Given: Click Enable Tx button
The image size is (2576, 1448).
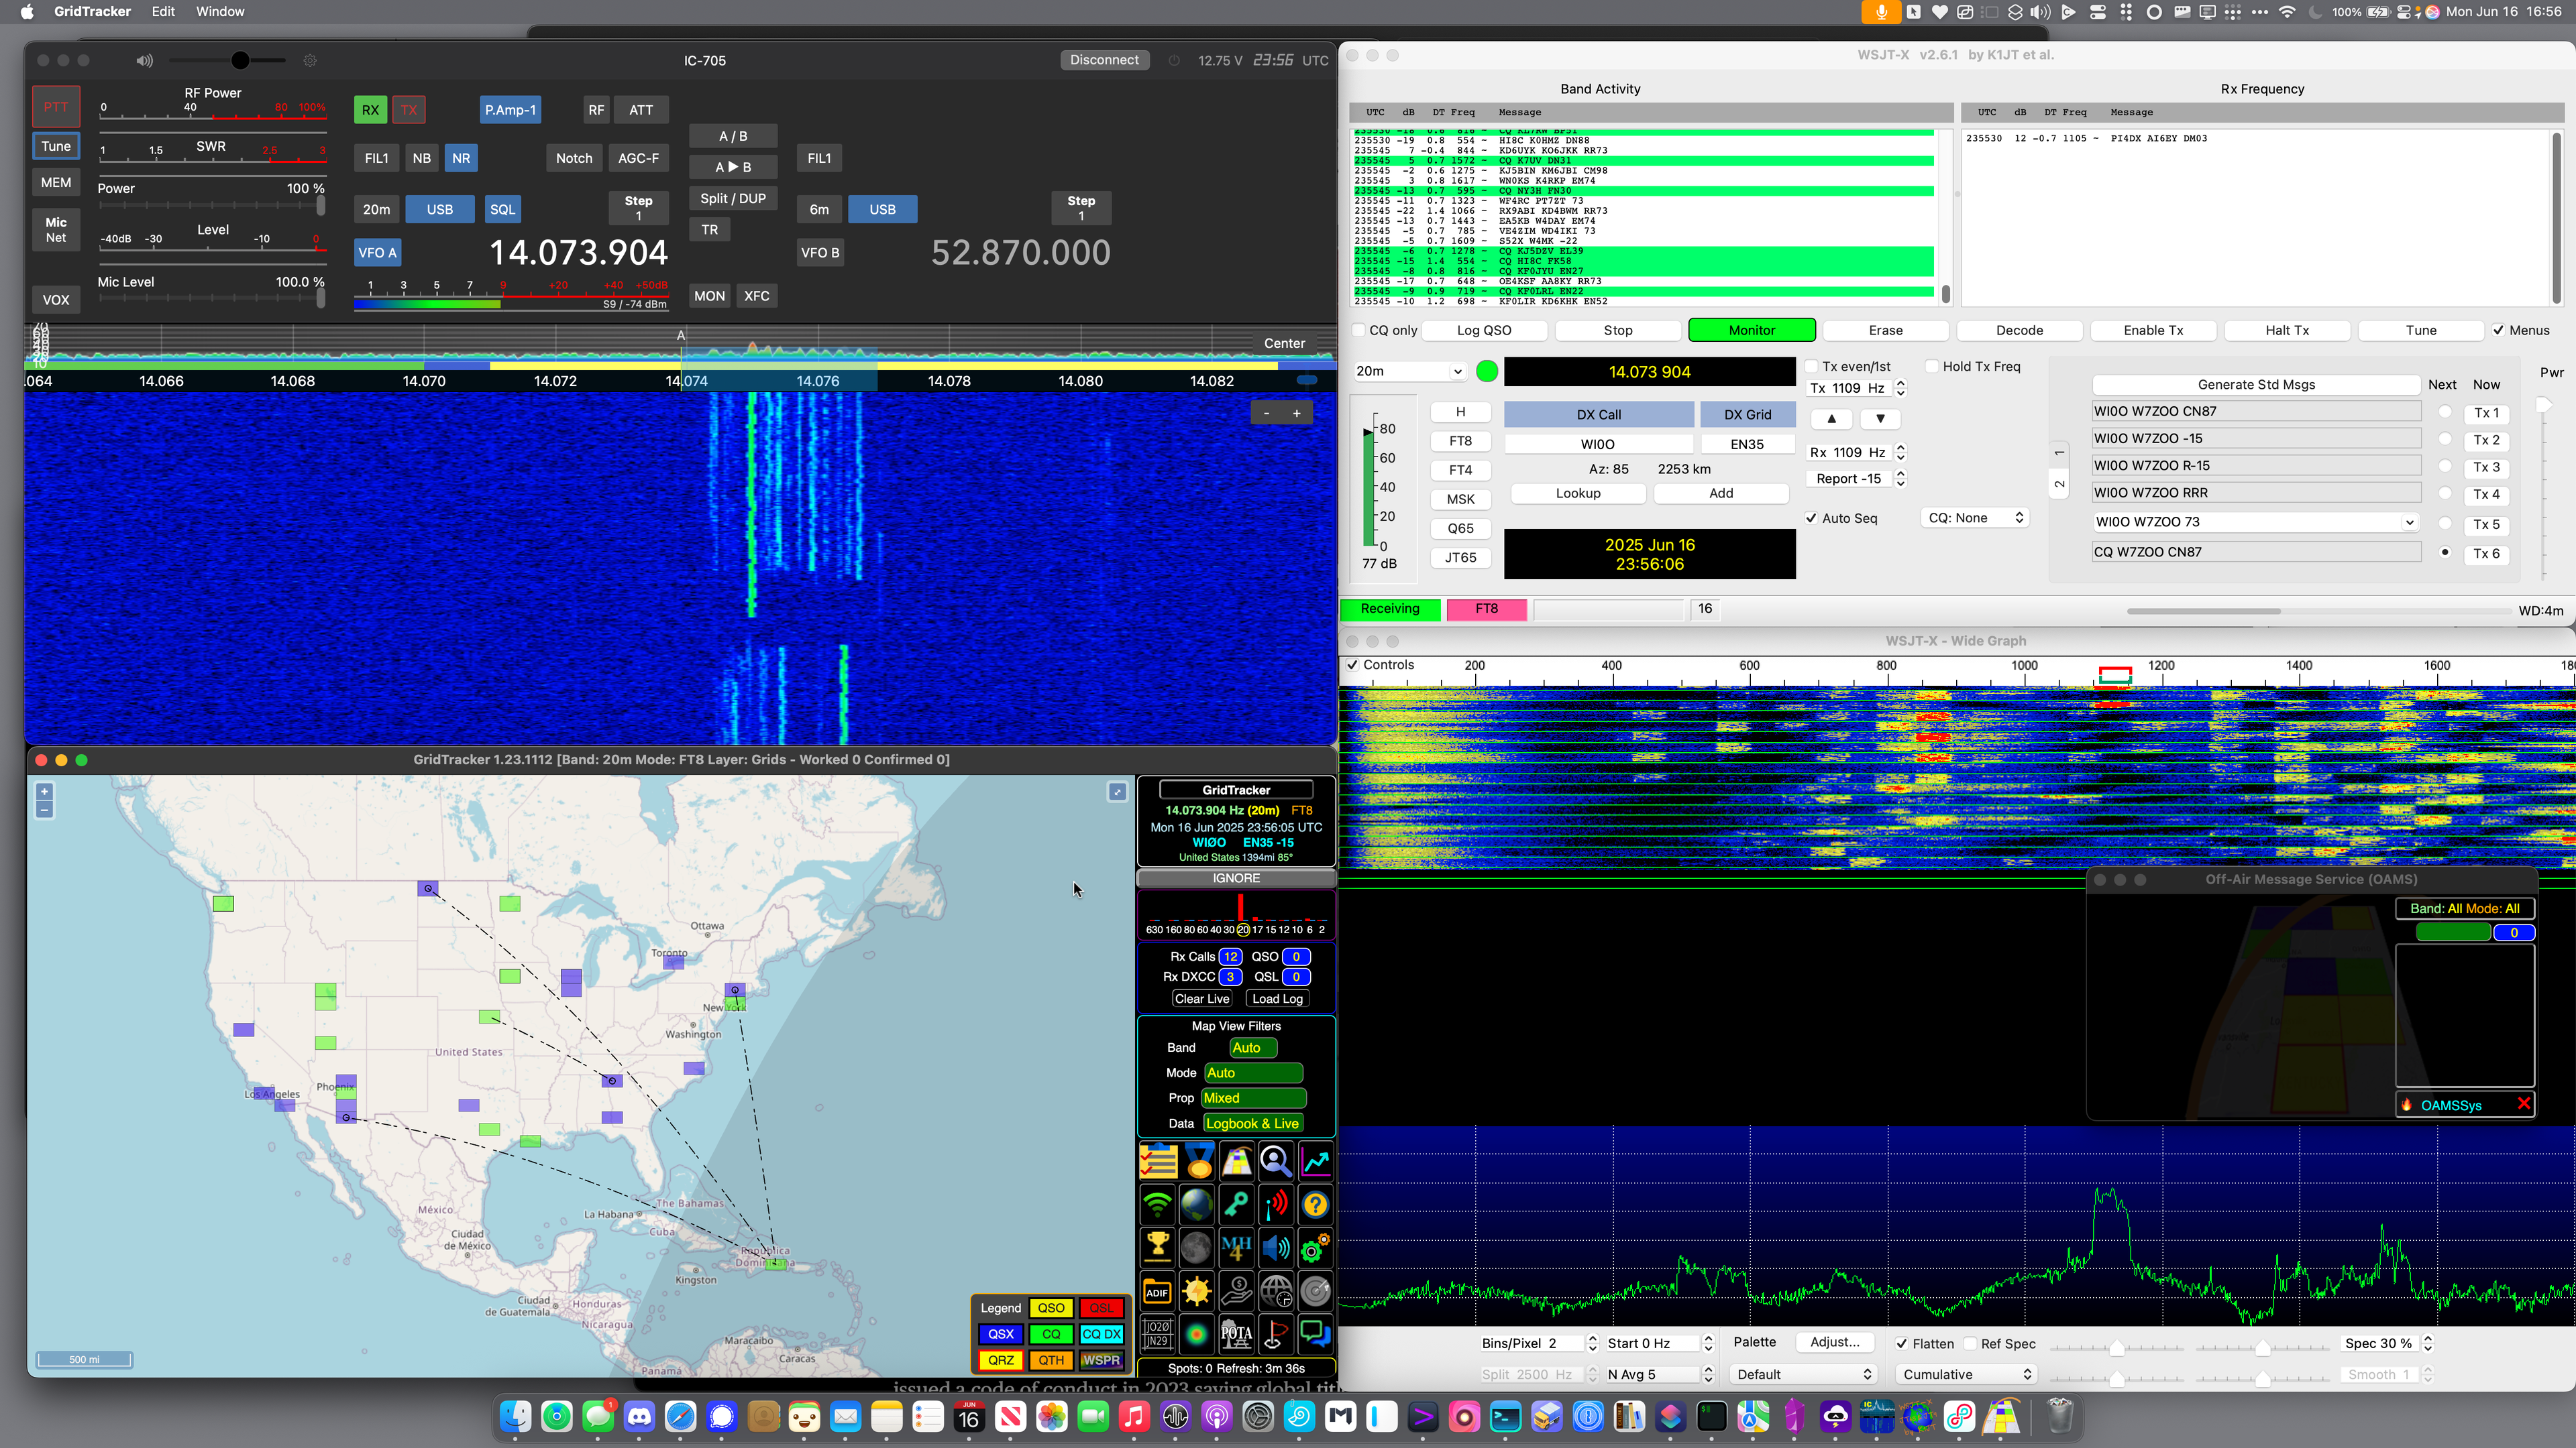Looking at the screenshot, I should point(2153,330).
